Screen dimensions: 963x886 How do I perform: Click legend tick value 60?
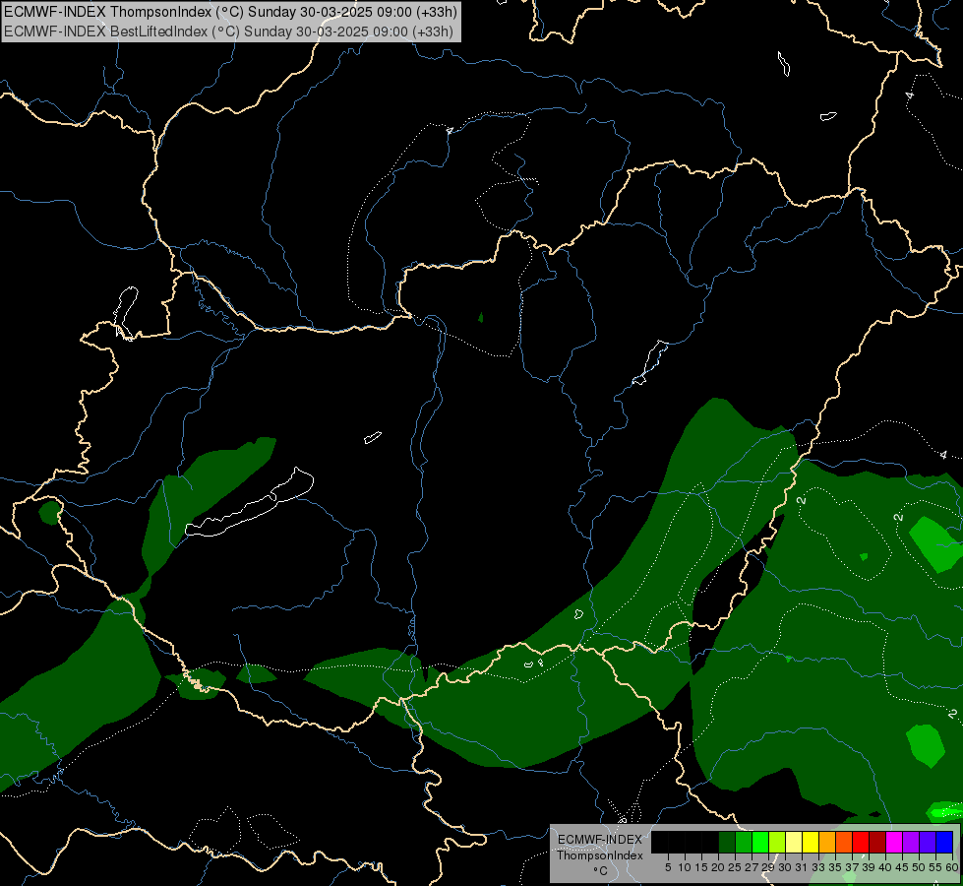[952, 867]
